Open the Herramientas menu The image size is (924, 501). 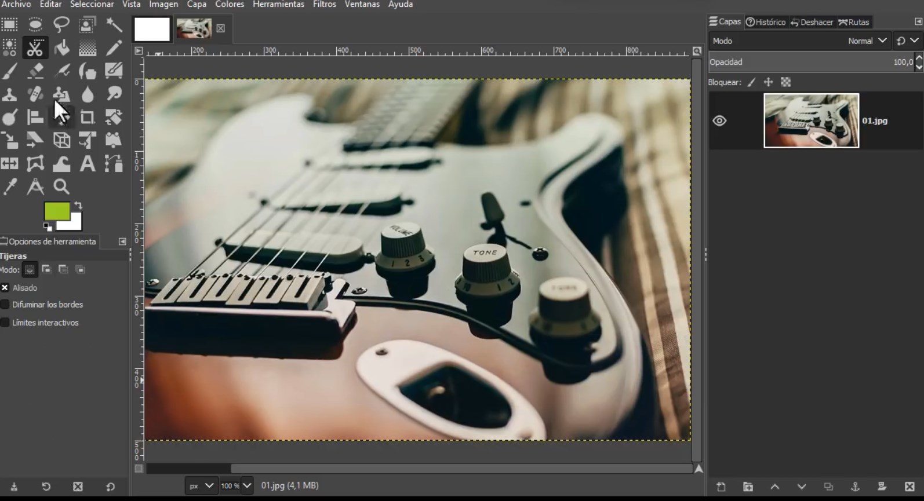tap(278, 4)
